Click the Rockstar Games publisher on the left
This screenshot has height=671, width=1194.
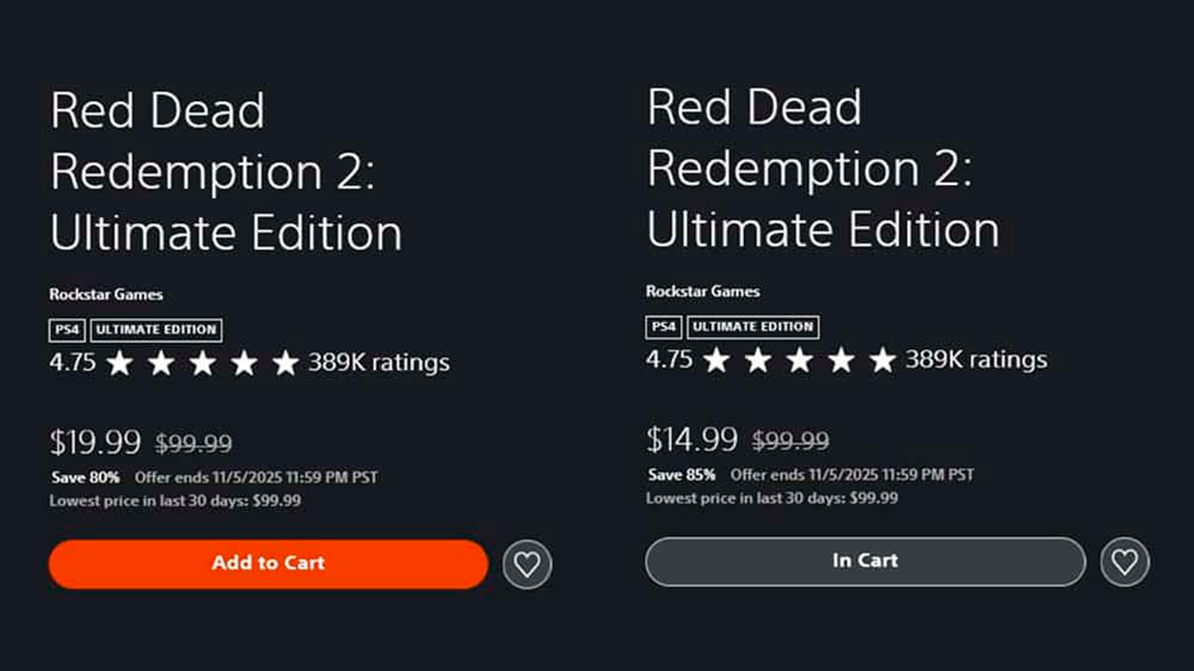coord(105,295)
